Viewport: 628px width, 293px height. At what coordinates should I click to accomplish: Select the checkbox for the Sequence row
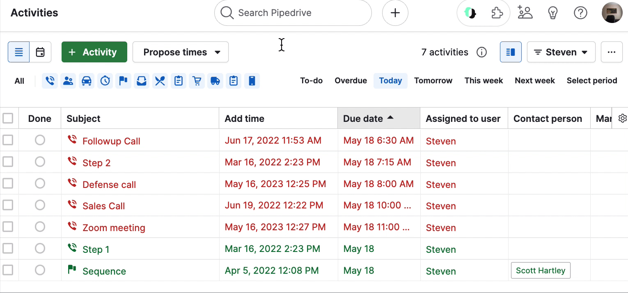(8, 270)
